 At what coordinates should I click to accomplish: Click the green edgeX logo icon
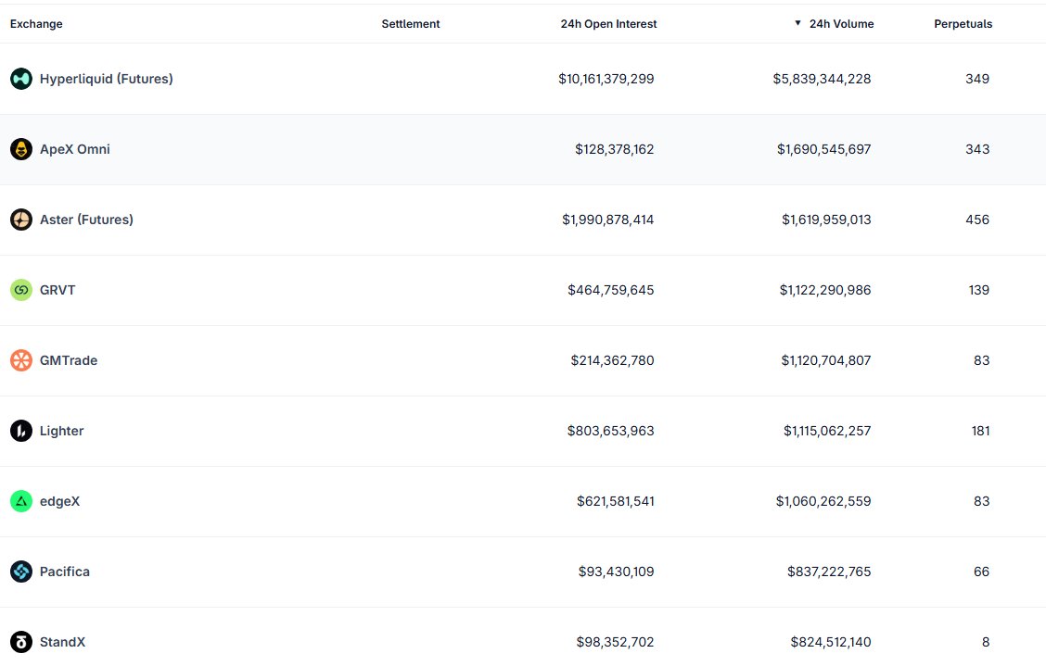click(x=21, y=501)
